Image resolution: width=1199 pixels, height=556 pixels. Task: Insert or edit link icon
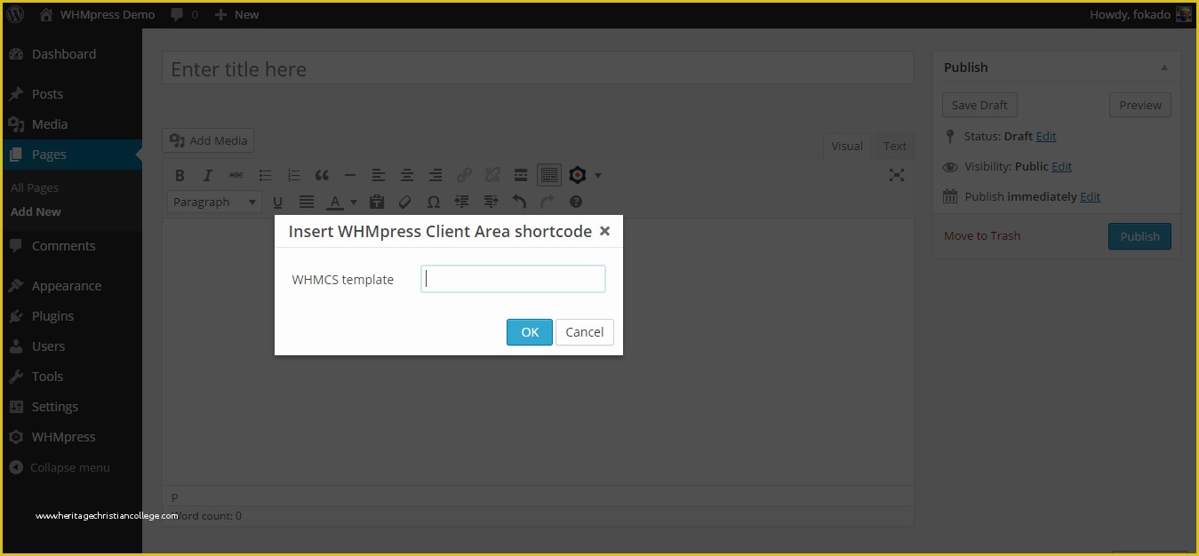(464, 175)
